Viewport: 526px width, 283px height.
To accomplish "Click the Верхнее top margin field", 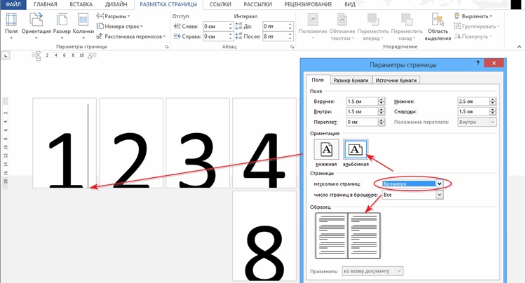I will coord(363,101).
